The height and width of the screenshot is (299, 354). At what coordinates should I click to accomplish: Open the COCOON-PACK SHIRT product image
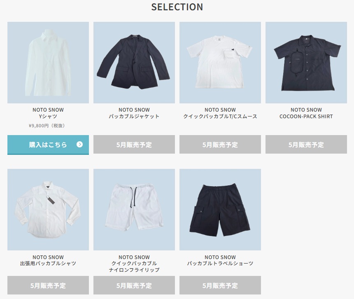[306, 63]
